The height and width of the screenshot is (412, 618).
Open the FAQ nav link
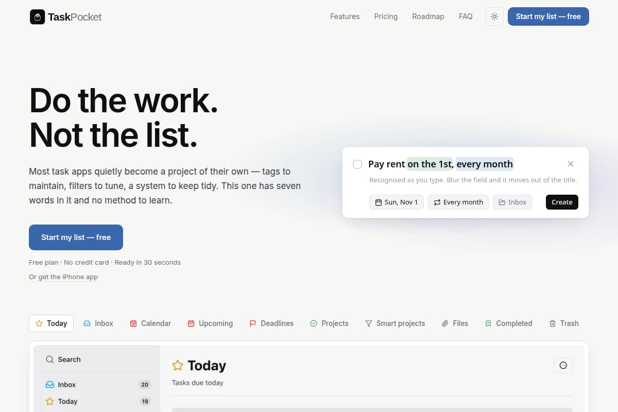(466, 16)
